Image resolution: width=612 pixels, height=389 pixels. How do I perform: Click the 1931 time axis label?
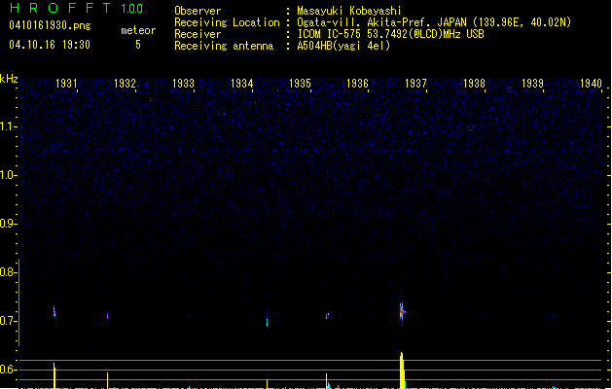coord(66,84)
